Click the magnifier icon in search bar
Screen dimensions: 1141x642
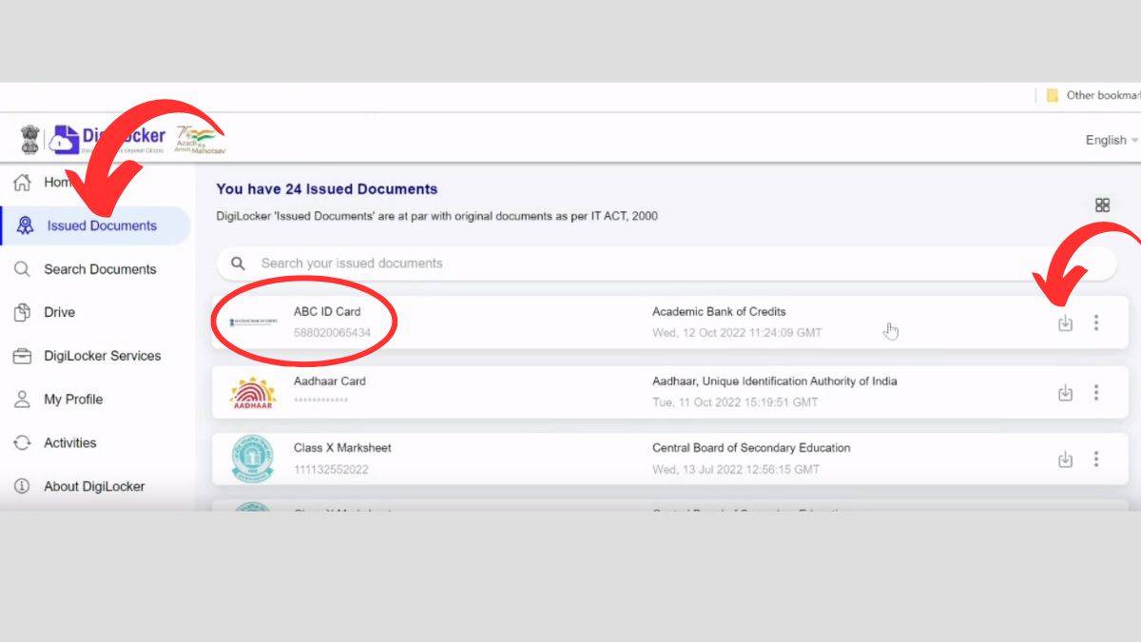[x=239, y=263]
